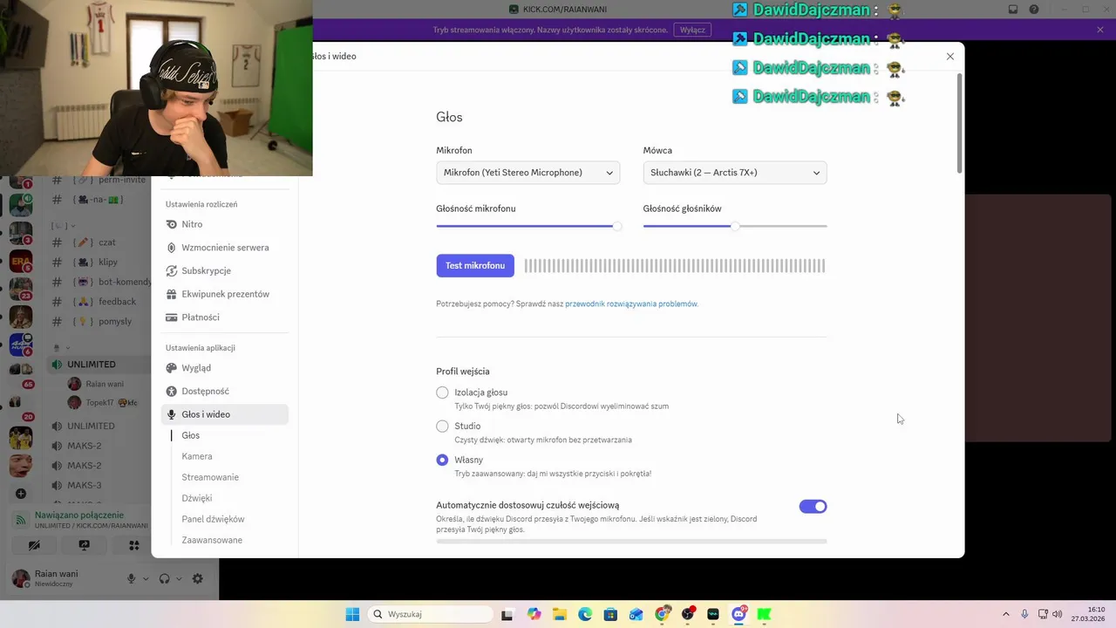Click the Płatności card icon
Image resolution: width=1116 pixels, height=628 pixels.
point(172,317)
